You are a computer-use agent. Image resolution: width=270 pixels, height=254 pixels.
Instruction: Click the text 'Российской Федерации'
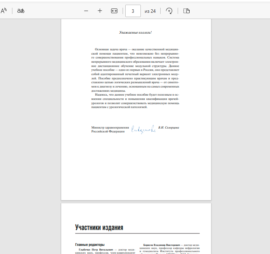pyautogui.click(x=108, y=132)
